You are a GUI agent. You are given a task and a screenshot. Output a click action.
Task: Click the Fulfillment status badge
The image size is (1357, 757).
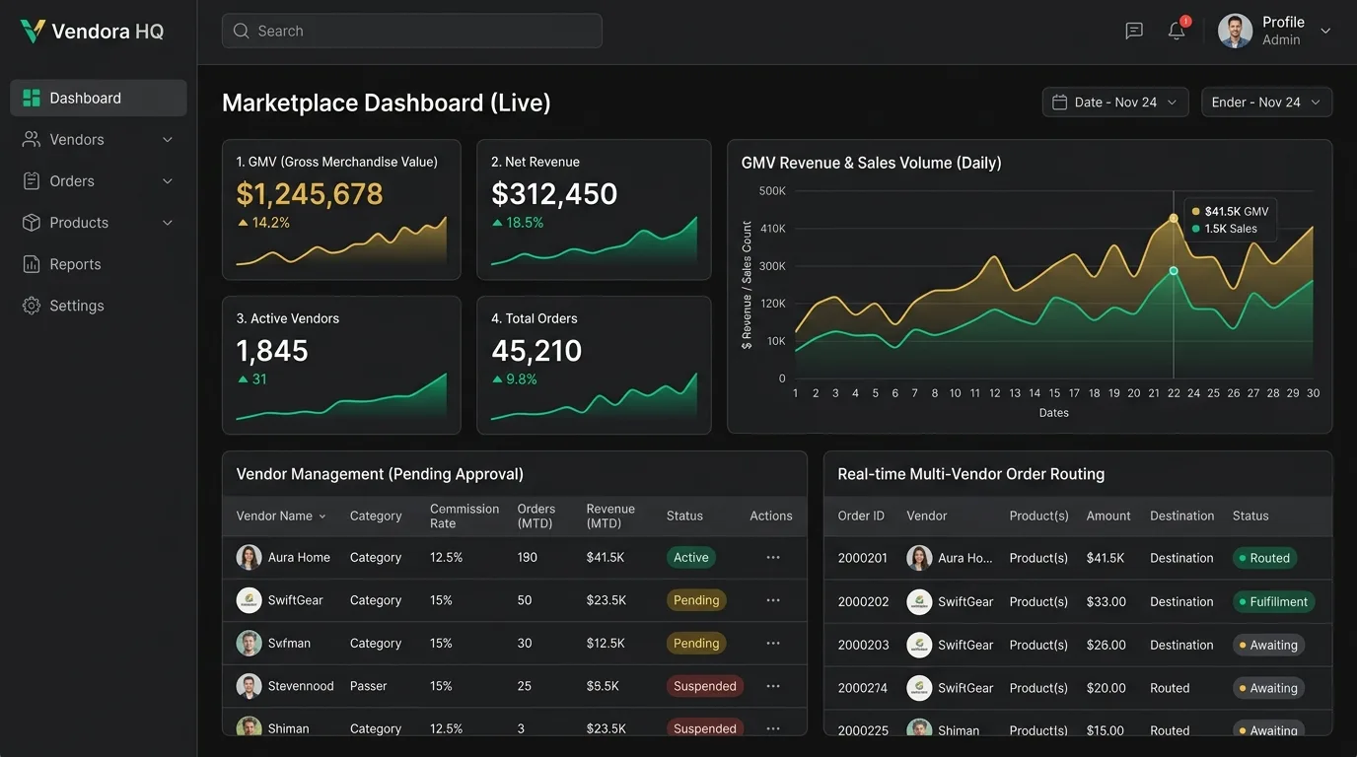pyautogui.click(x=1274, y=601)
